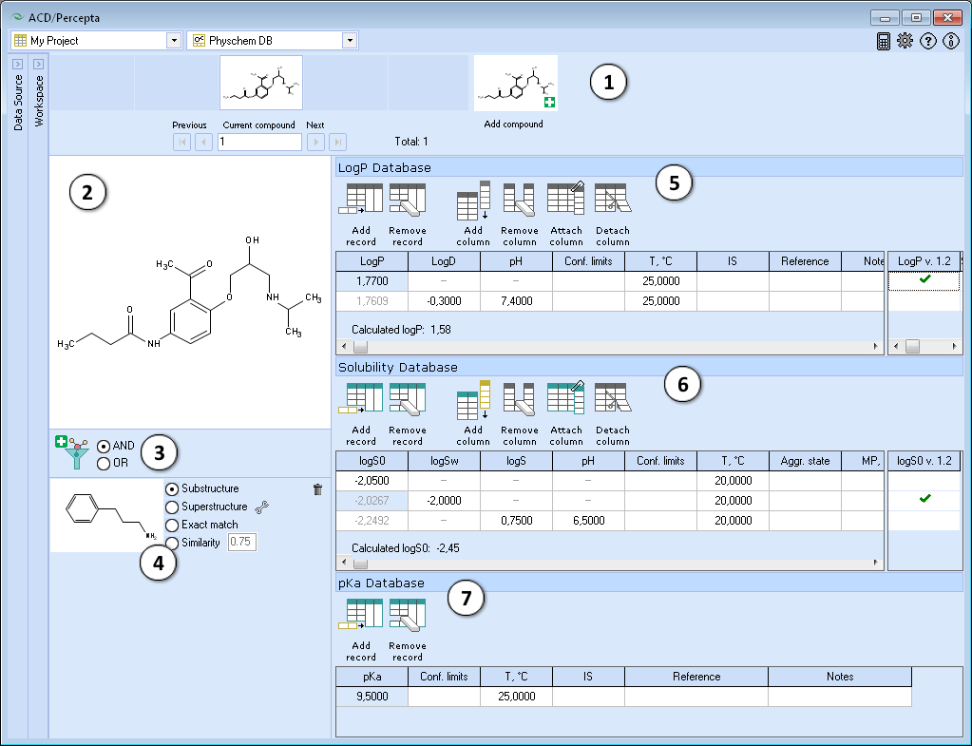Viewport: 972px width, 746px height.
Task: Go to last compound record
Action: pos(338,142)
